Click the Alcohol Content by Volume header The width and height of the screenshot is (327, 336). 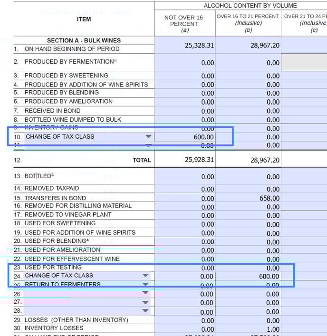point(250,6)
